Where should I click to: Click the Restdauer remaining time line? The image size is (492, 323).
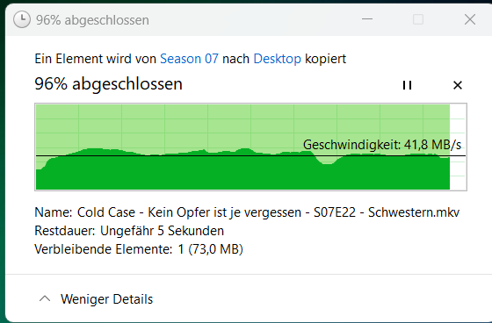tap(129, 231)
